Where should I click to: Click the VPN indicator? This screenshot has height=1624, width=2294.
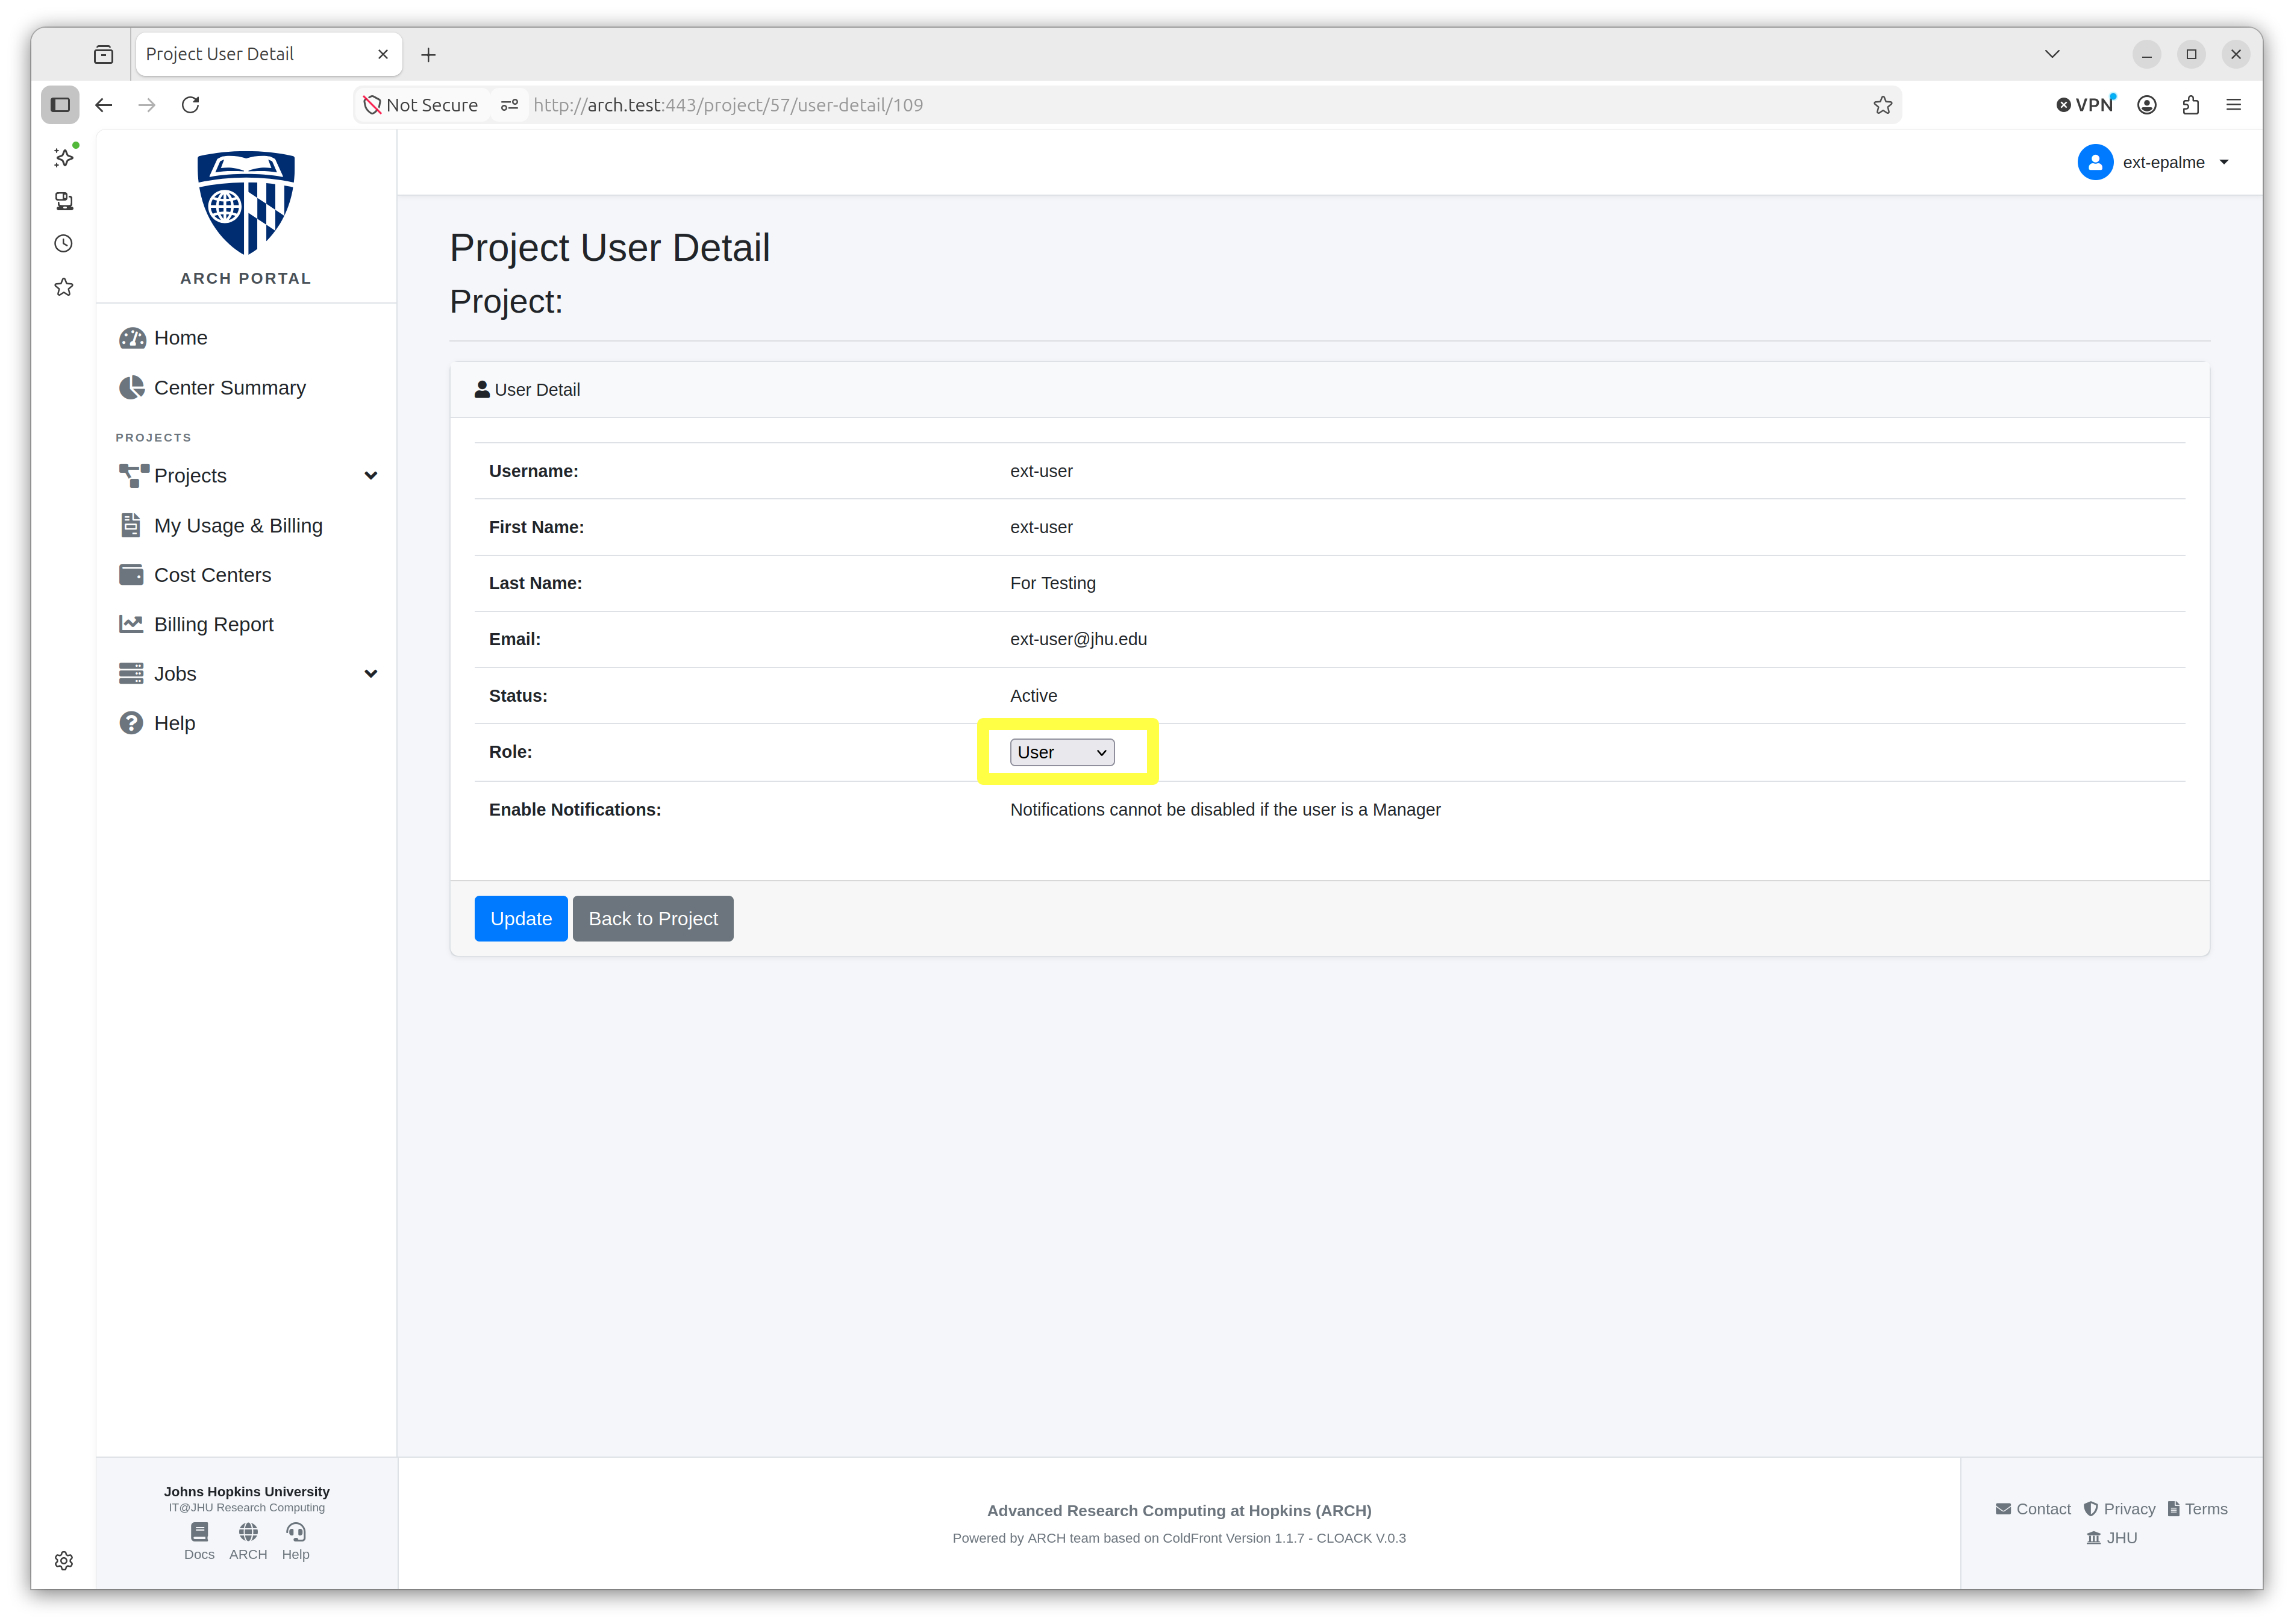click(2085, 105)
